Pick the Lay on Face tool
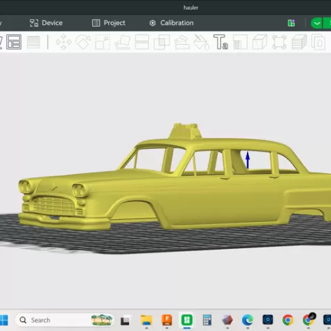Viewport: 331px width, 331px height. [x=123, y=42]
